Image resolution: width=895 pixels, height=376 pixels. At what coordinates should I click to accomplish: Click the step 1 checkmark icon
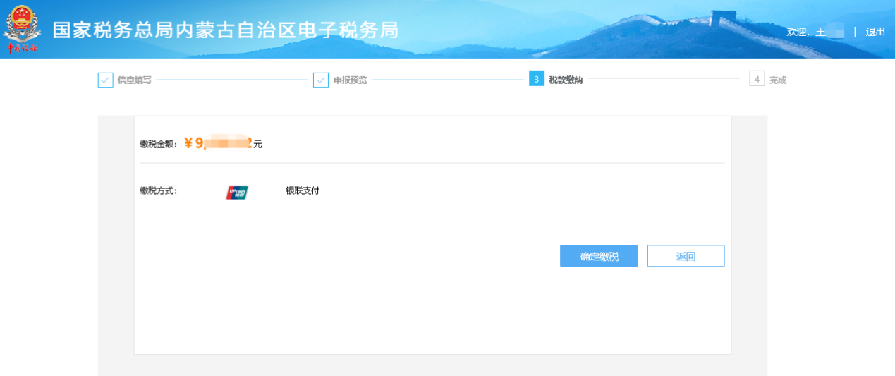105,80
